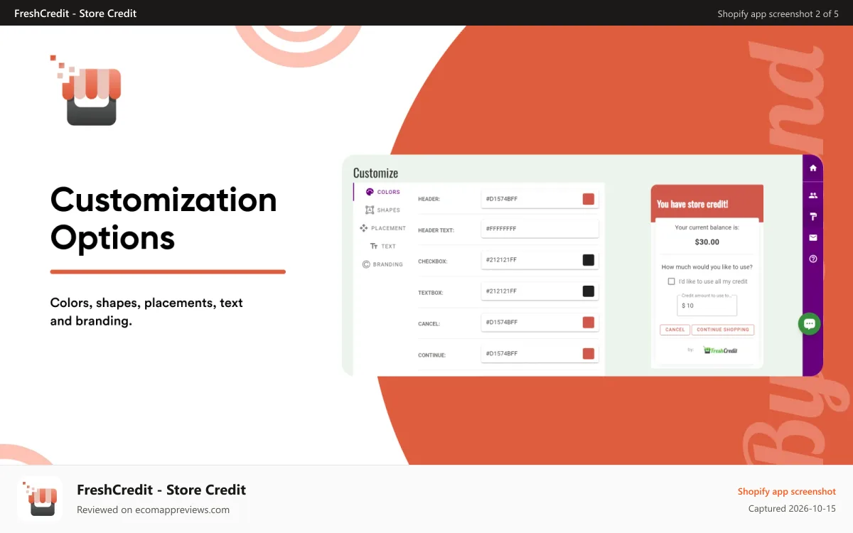853x533 pixels.
Task: Open the Checkbox color swatch
Action: (589, 260)
